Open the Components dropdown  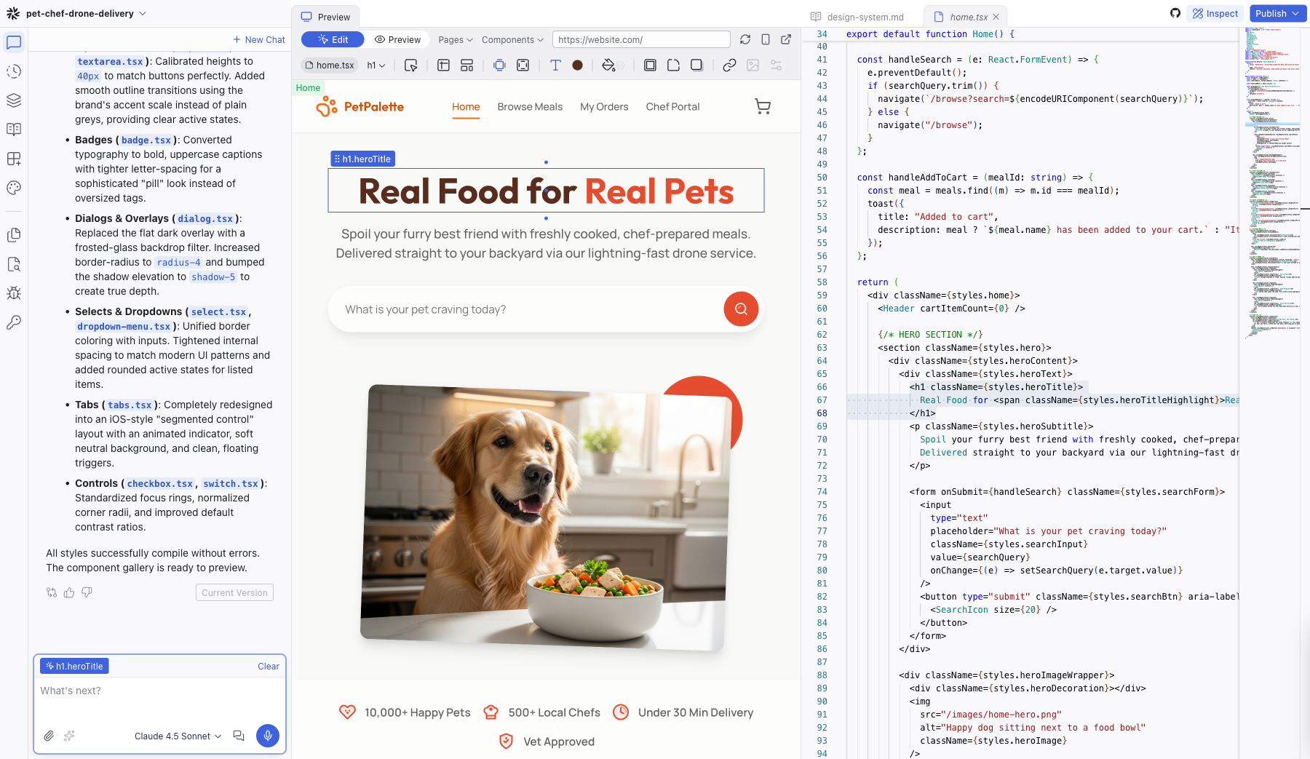click(512, 39)
